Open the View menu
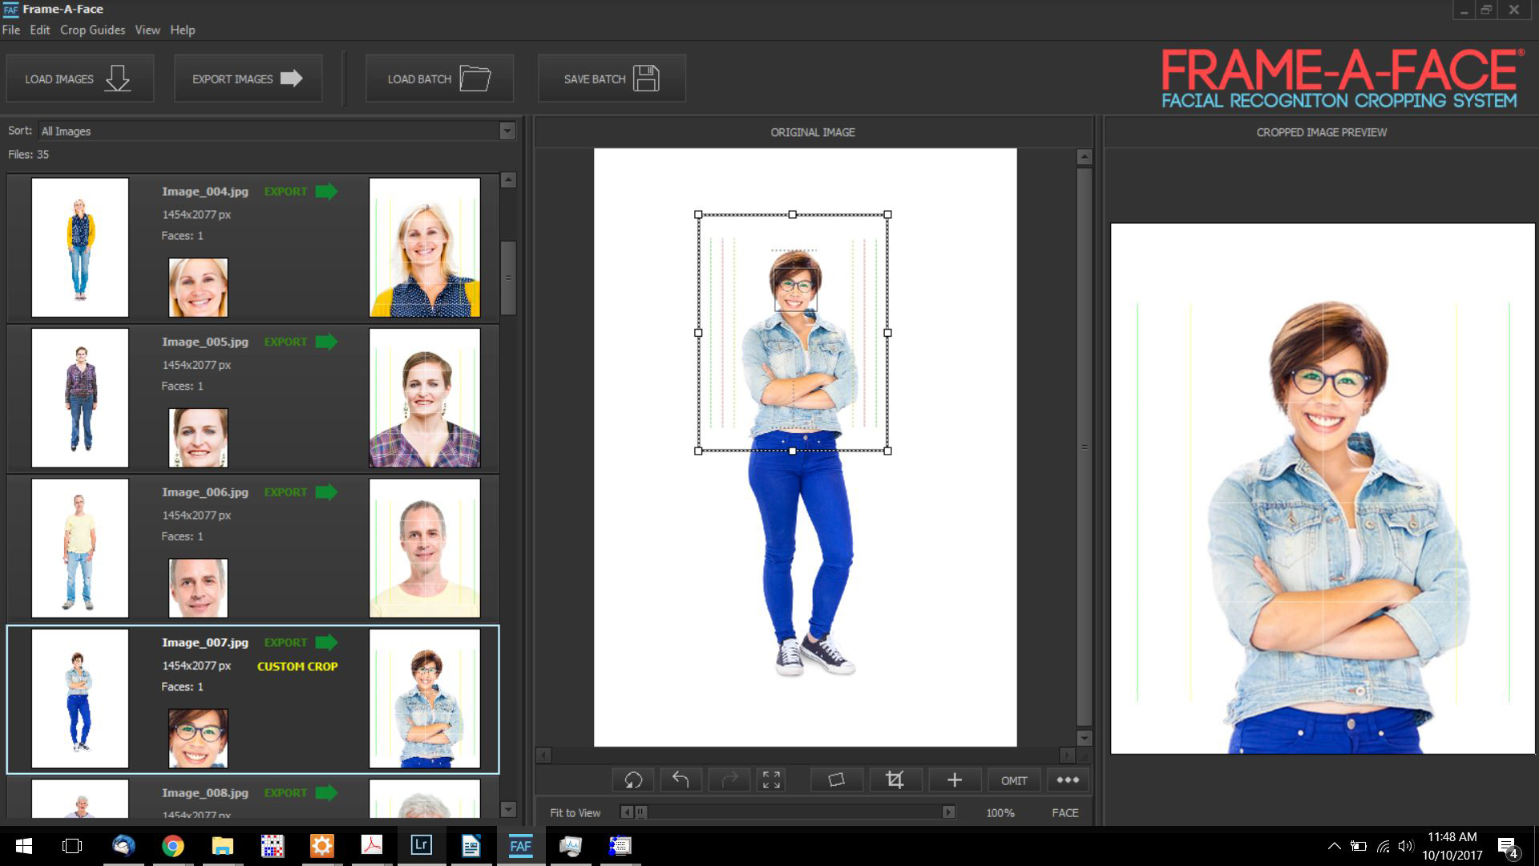This screenshot has width=1539, height=866. pyautogui.click(x=147, y=30)
